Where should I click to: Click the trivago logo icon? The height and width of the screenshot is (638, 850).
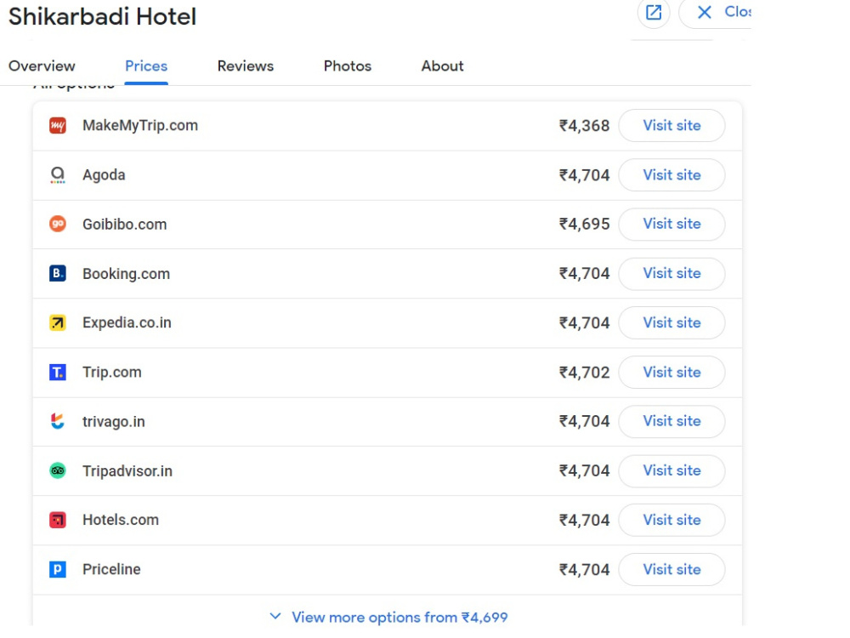tap(58, 422)
